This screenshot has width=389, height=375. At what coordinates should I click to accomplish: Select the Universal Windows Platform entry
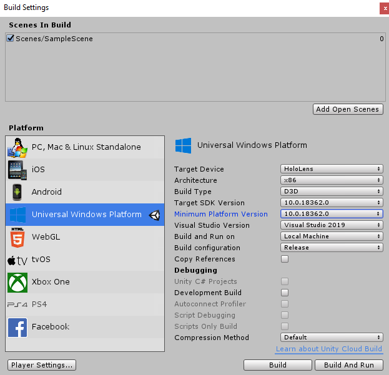click(x=85, y=215)
